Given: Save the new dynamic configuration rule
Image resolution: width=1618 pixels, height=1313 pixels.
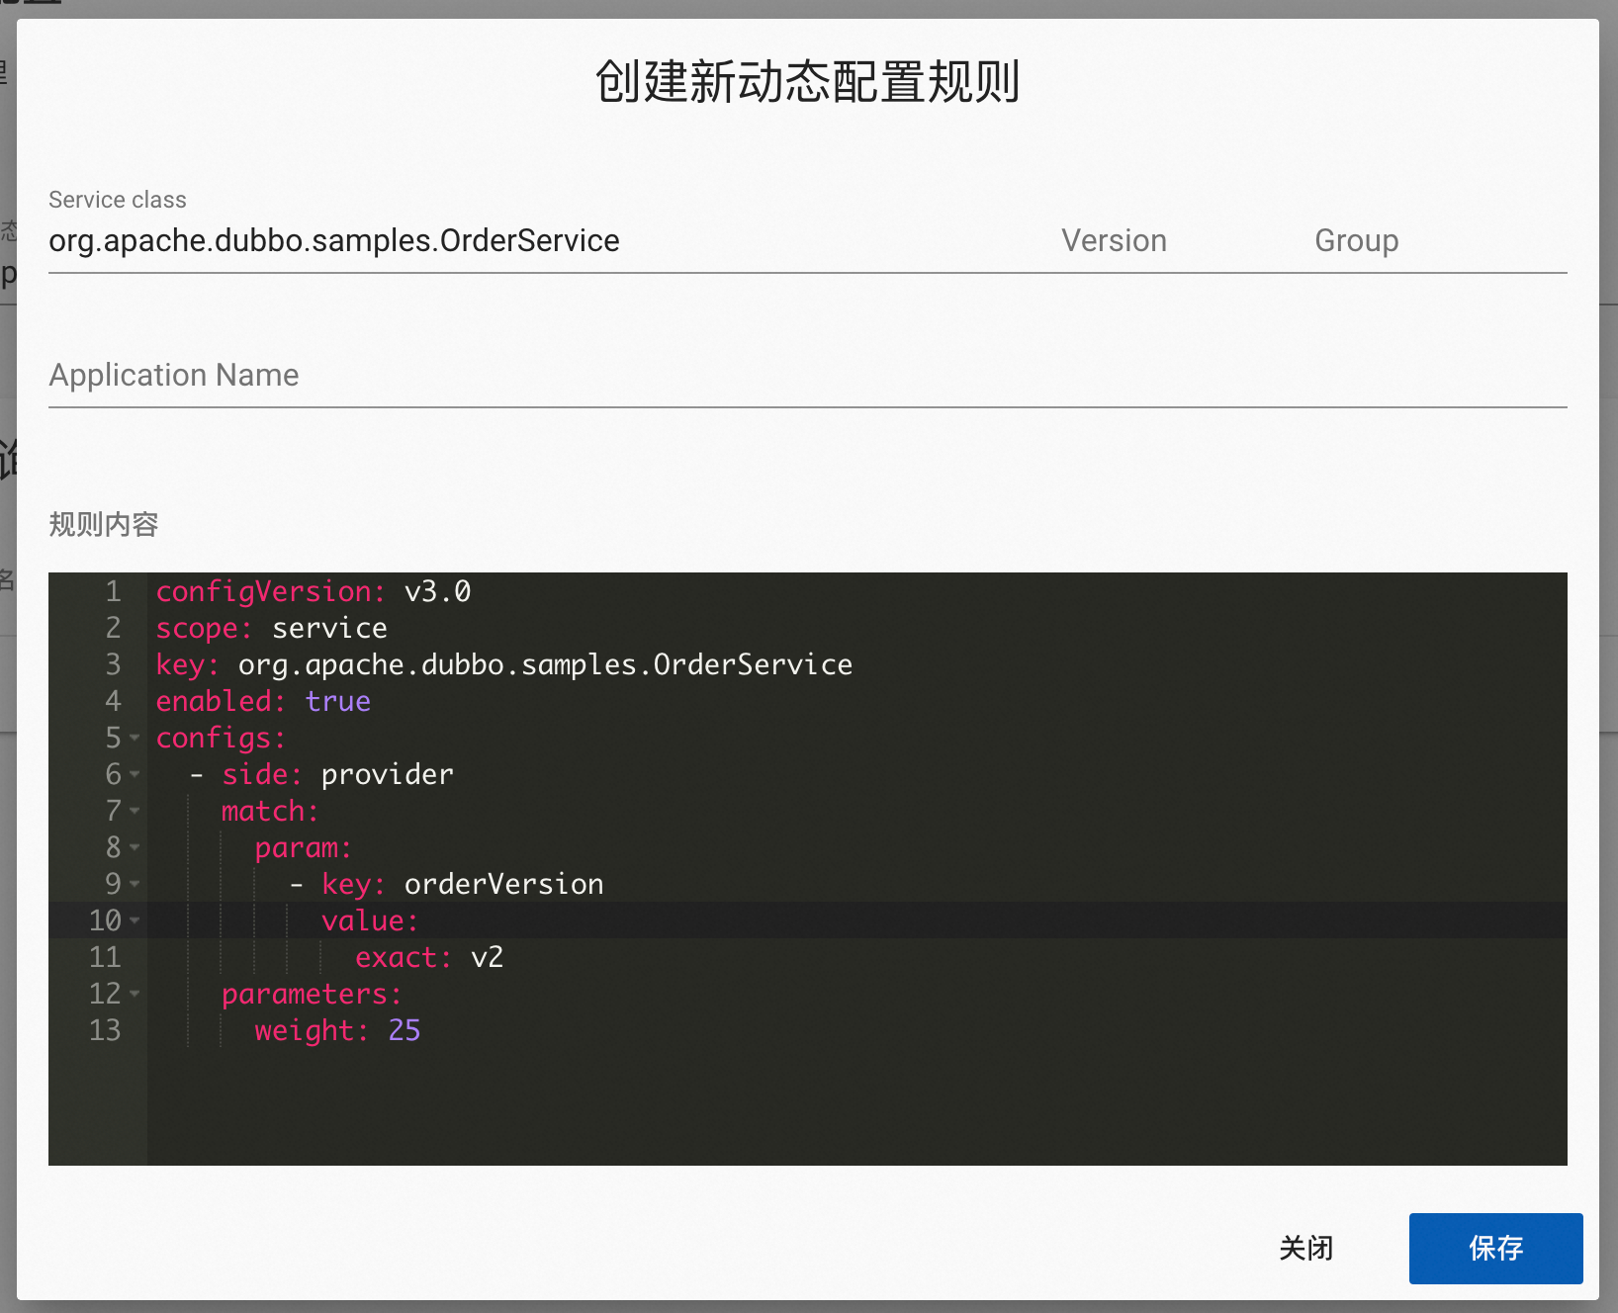Looking at the screenshot, I should tap(1495, 1249).
